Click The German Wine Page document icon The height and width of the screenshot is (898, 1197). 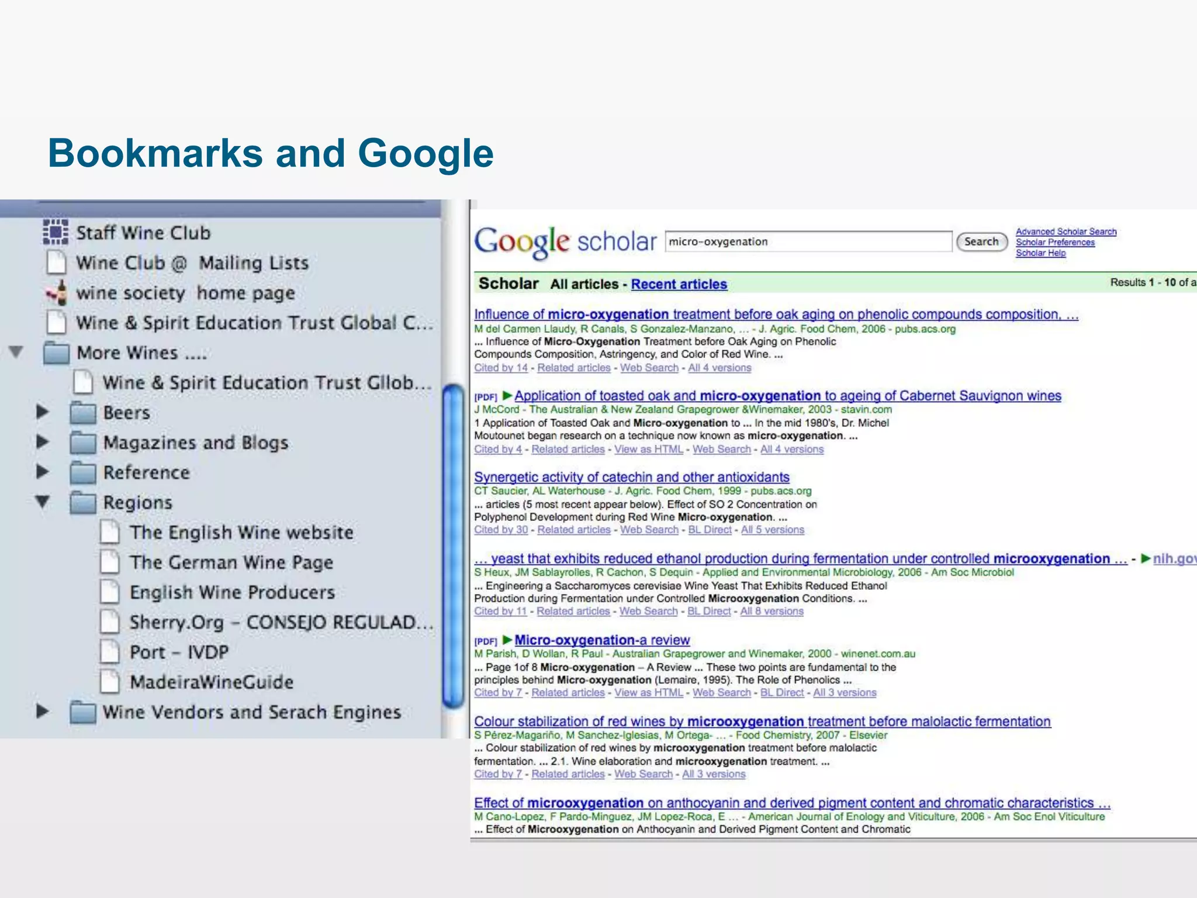[109, 562]
